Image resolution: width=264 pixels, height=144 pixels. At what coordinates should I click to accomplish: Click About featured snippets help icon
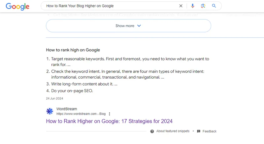tap(152, 131)
